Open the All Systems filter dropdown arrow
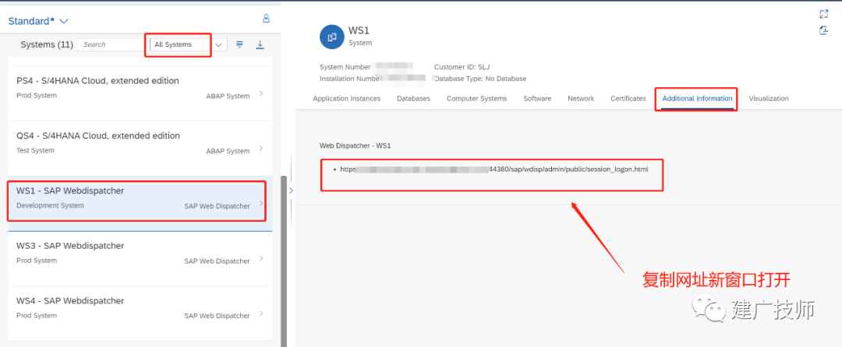842x347 pixels. coord(218,45)
